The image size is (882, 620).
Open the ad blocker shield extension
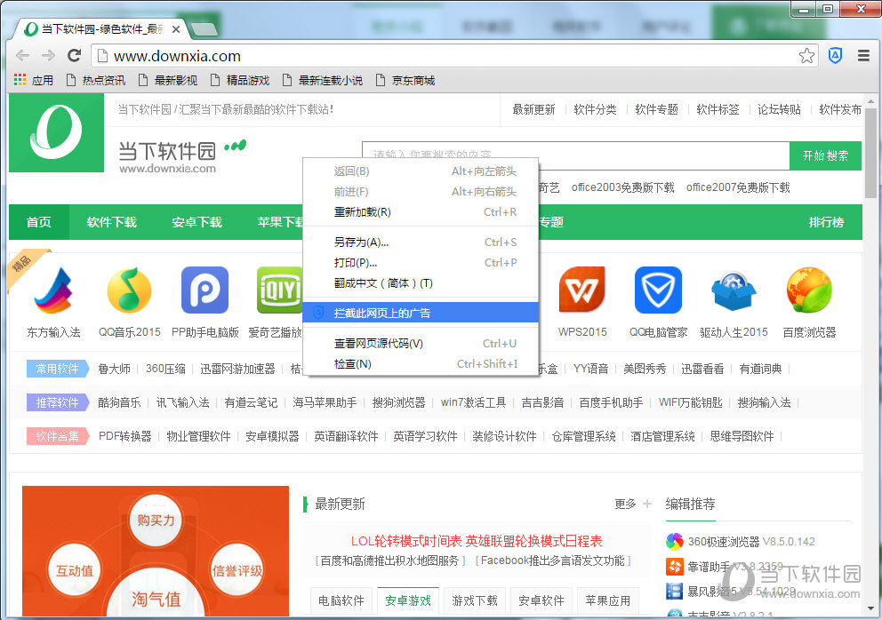(x=835, y=55)
